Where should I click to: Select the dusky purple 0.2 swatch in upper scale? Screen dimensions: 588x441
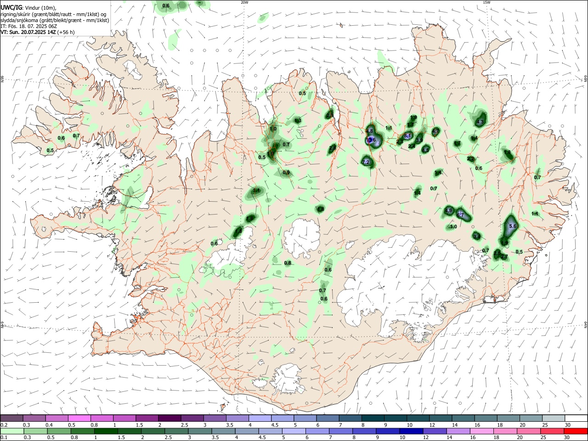tap(11, 418)
